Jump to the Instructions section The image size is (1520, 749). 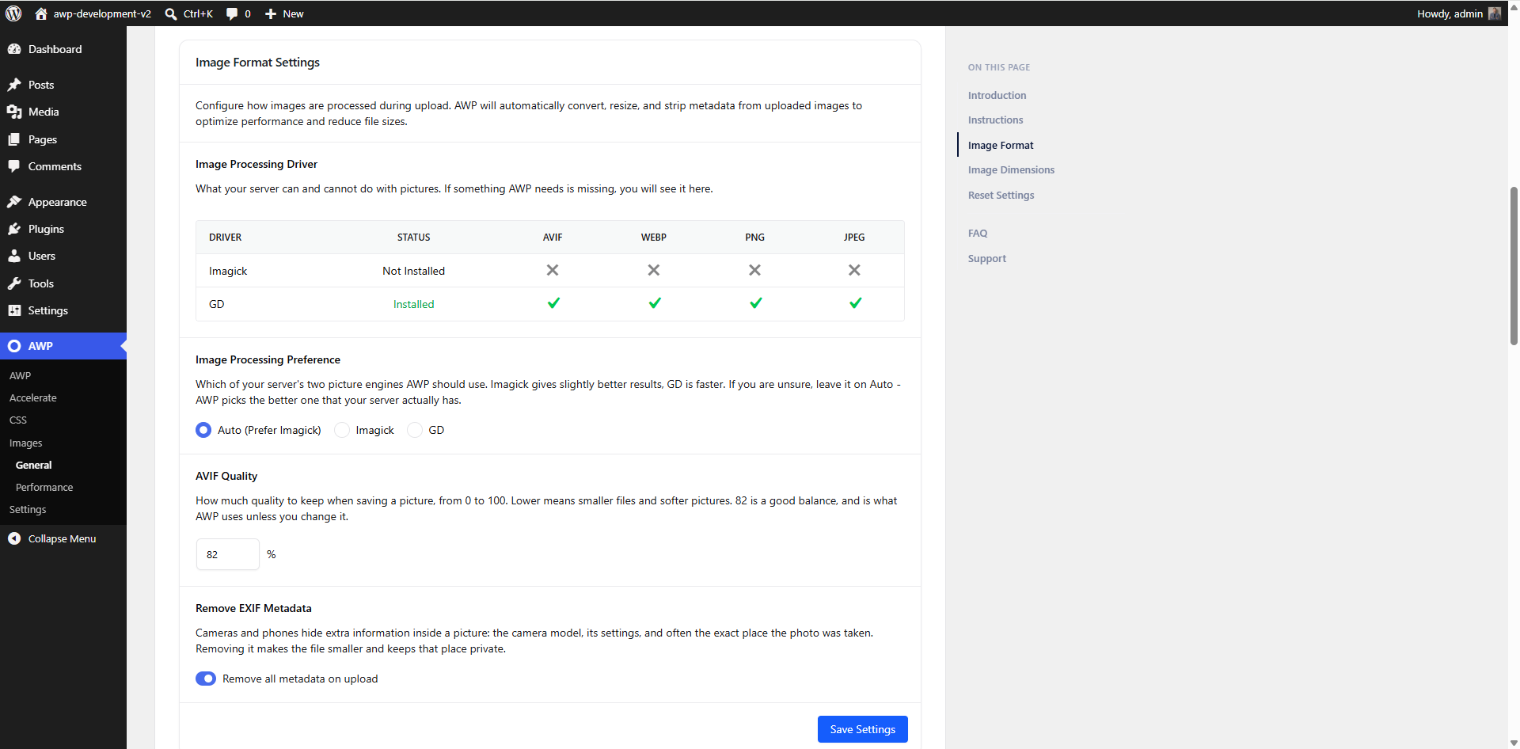(995, 120)
